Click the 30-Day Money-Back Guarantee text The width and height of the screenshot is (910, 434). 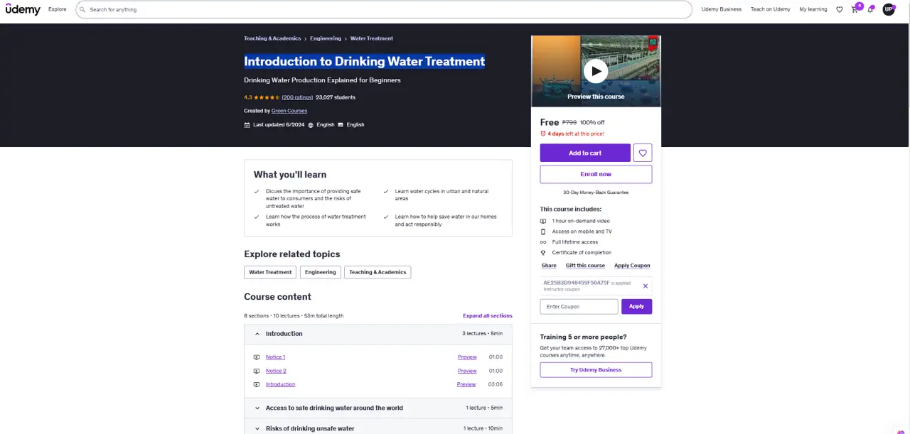tap(596, 192)
